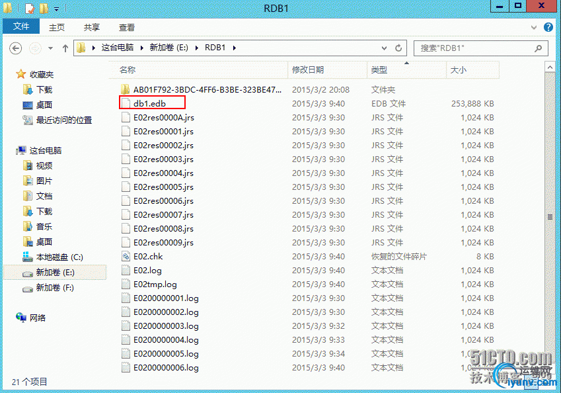Select the E02res00007.jrs file icon

tap(126, 214)
